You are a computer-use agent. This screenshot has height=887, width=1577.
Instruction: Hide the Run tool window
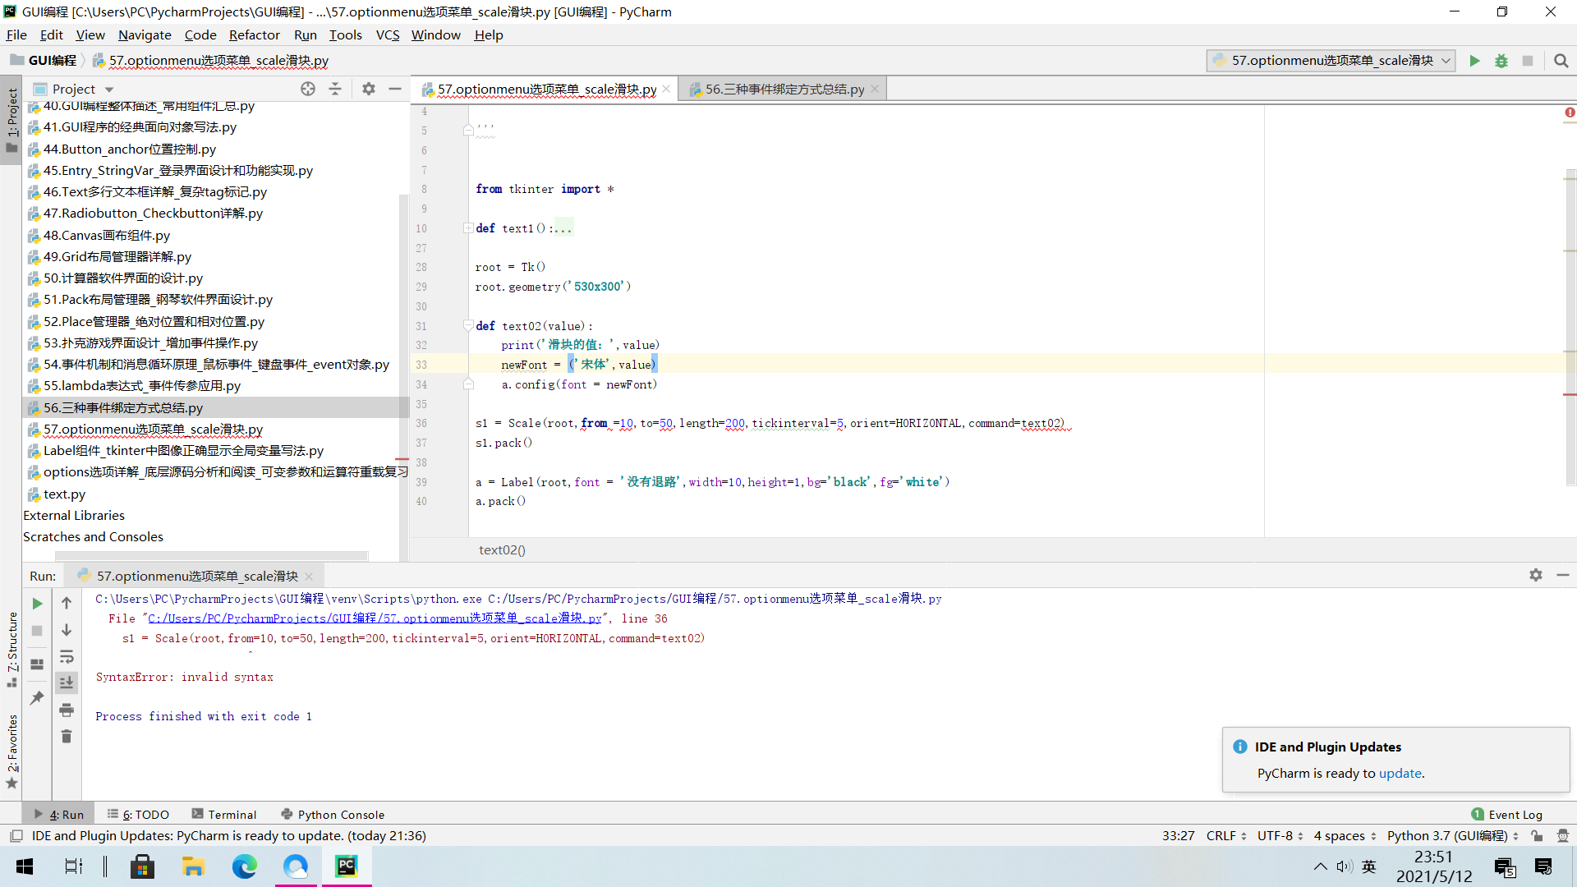point(1563,575)
